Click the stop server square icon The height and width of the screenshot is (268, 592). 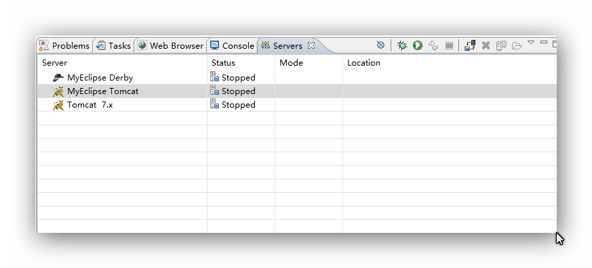point(449,45)
